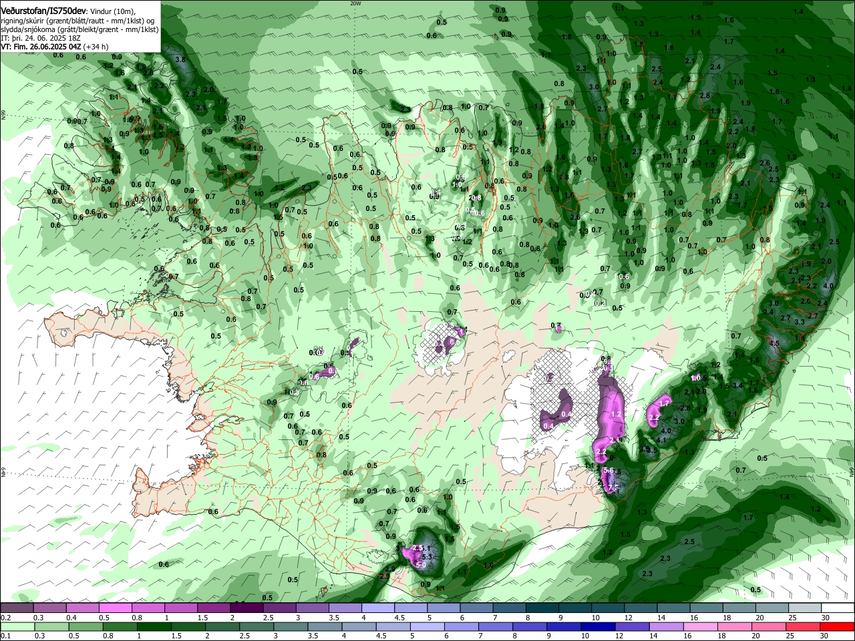Image resolution: width=855 pixels, height=641 pixels.
Task: Choose the white upper swatch labeled 30
Action: click(838, 608)
